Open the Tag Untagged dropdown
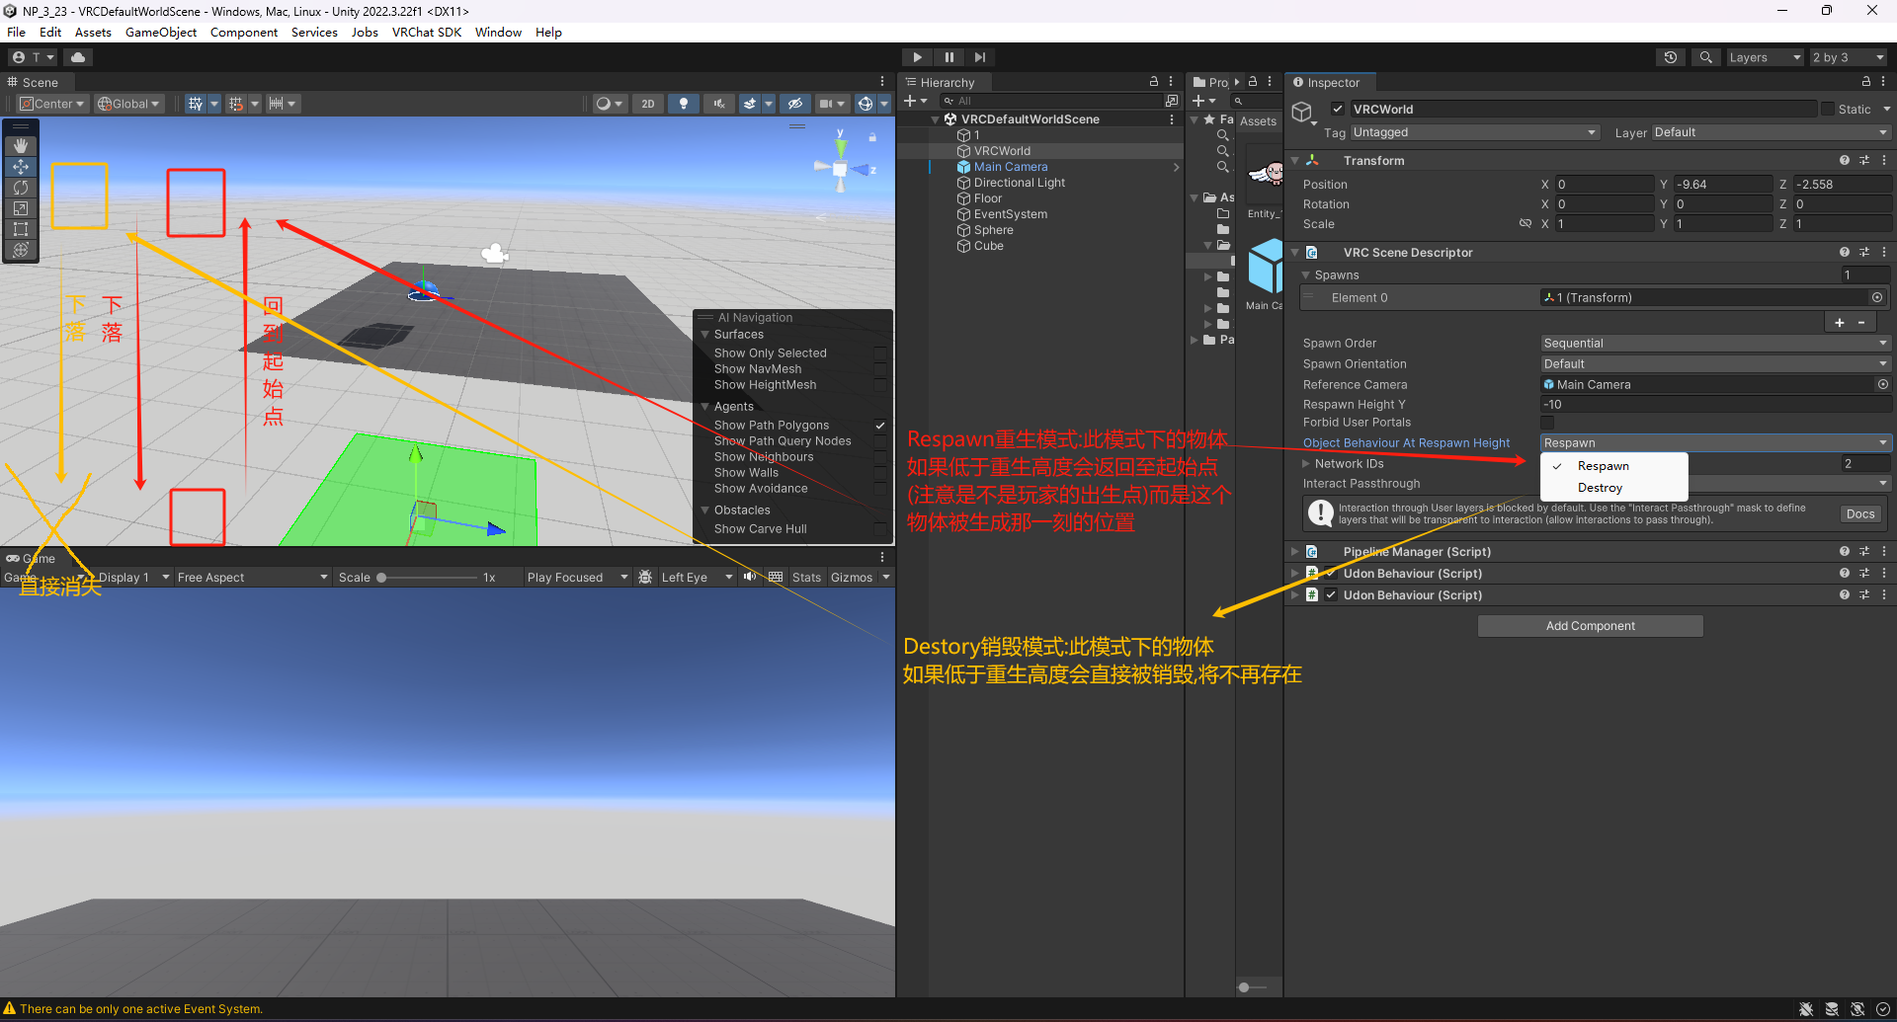 [x=1474, y=132]
